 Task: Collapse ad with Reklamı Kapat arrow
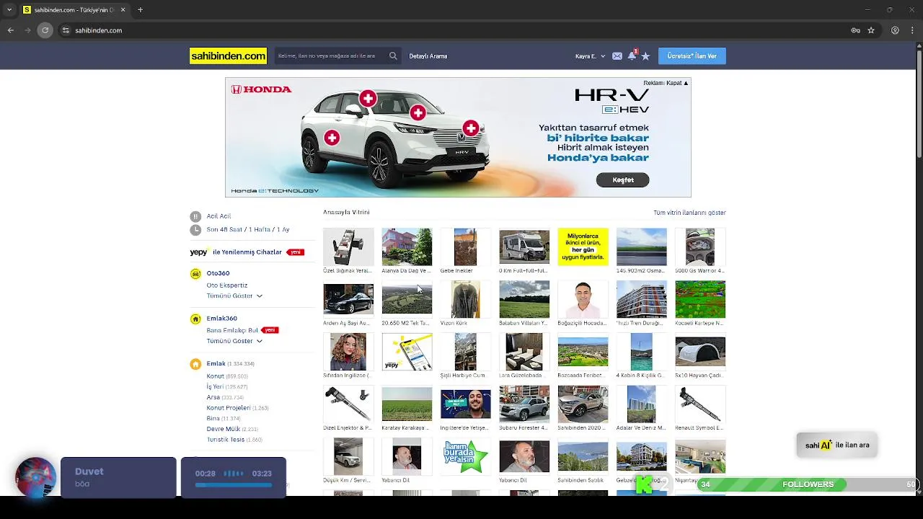pyautogui.click(x=666, y=83)
